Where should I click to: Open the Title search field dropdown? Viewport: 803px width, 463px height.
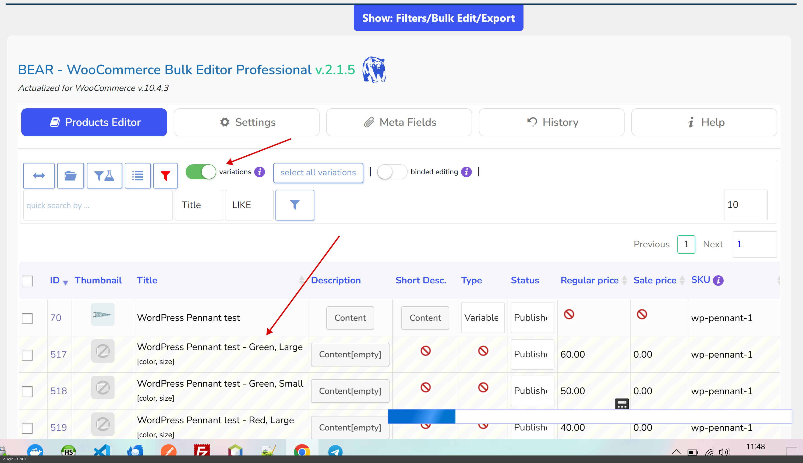point(199,205)
